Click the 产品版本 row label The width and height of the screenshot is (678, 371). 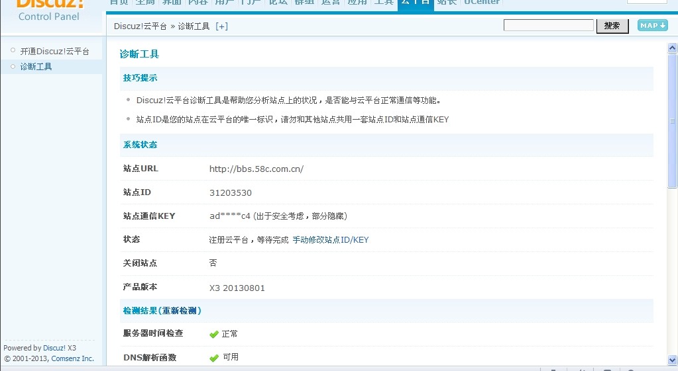(140, 287)
